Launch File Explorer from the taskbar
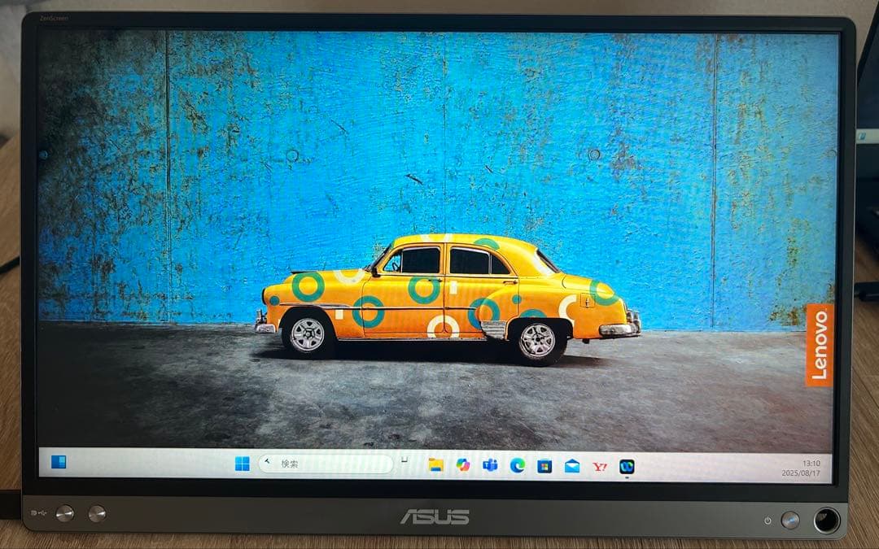The image size is (879, 549). [435, 465]
